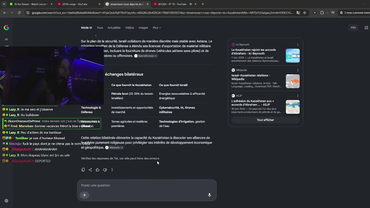
Task: Dislike the AI answer with thumbs down
Action: tap(105, 170)
